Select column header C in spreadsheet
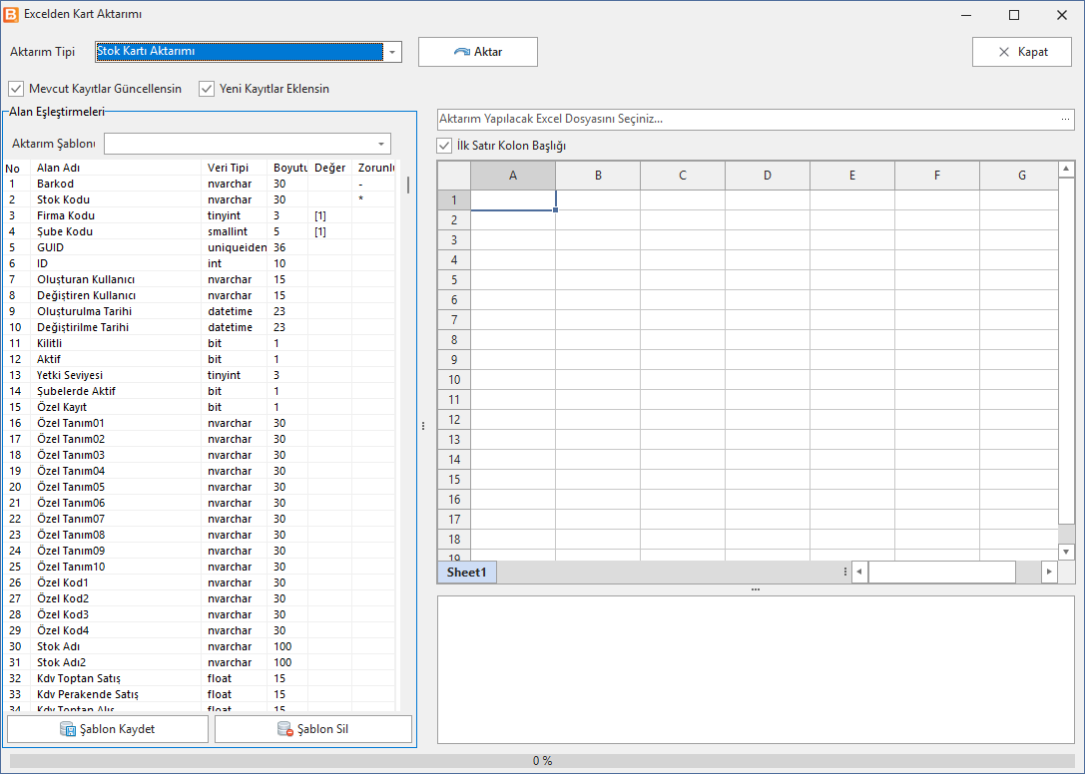This screenshot has width=1085, height=774. pyautogui.click(x=683, y=176)
